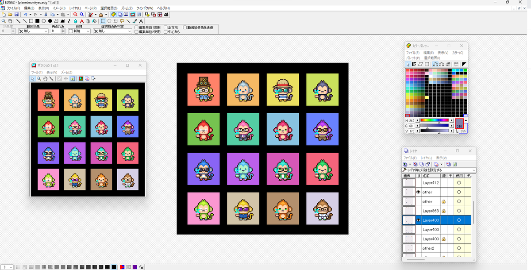Open the 範囲効果 dropdown
The image size is (531, 270).
pos(33,31)
